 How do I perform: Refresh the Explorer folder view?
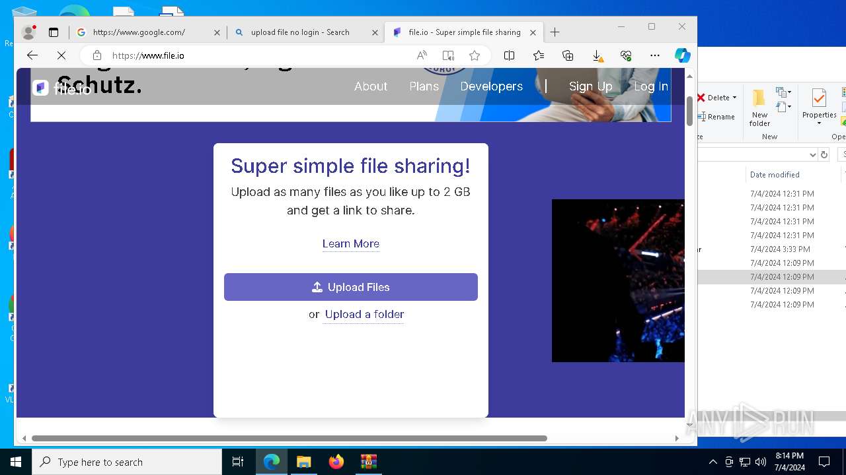(824, 154)
